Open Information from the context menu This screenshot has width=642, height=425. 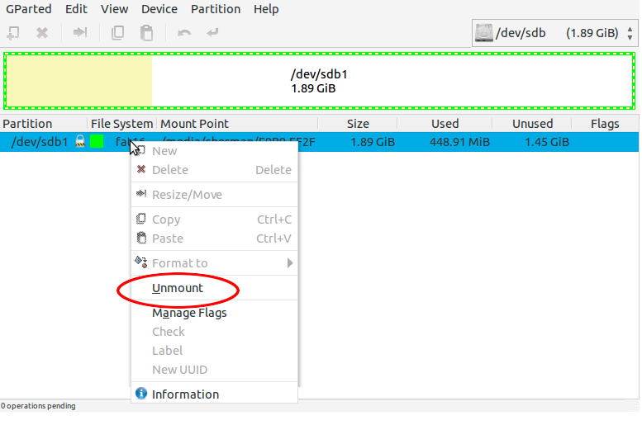coord(185,394)
